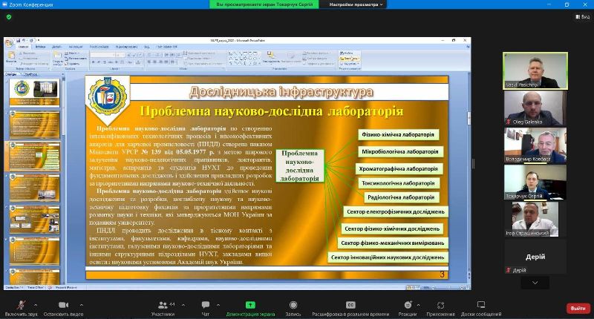Image resolution: width=594 pixels, height=319 pixels.
Task: Click Save icon in PowerPoint quick access
Action: point(18,40)
